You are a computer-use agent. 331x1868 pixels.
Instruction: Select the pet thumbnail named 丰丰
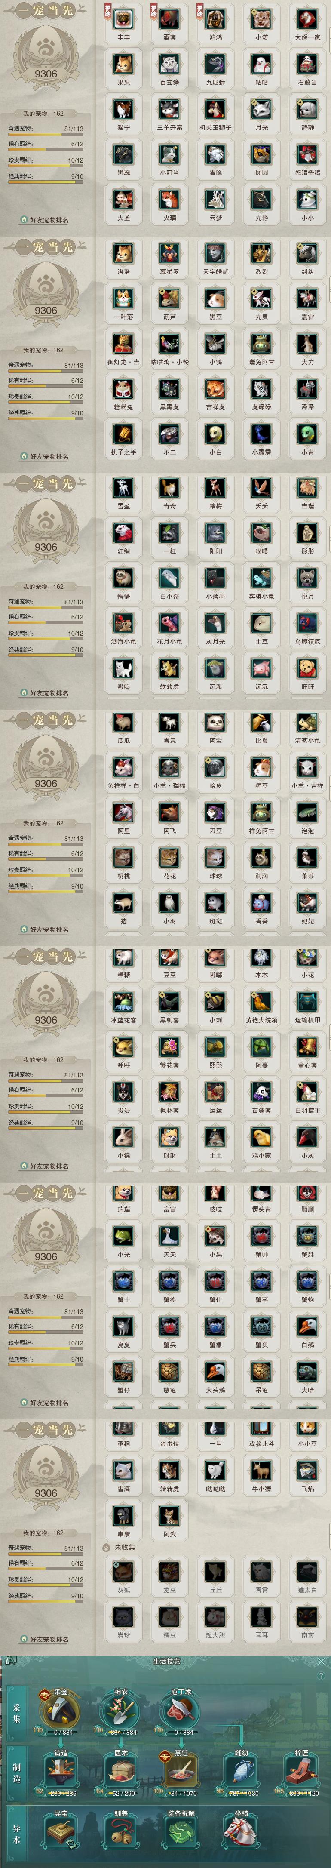coord(124,20)
